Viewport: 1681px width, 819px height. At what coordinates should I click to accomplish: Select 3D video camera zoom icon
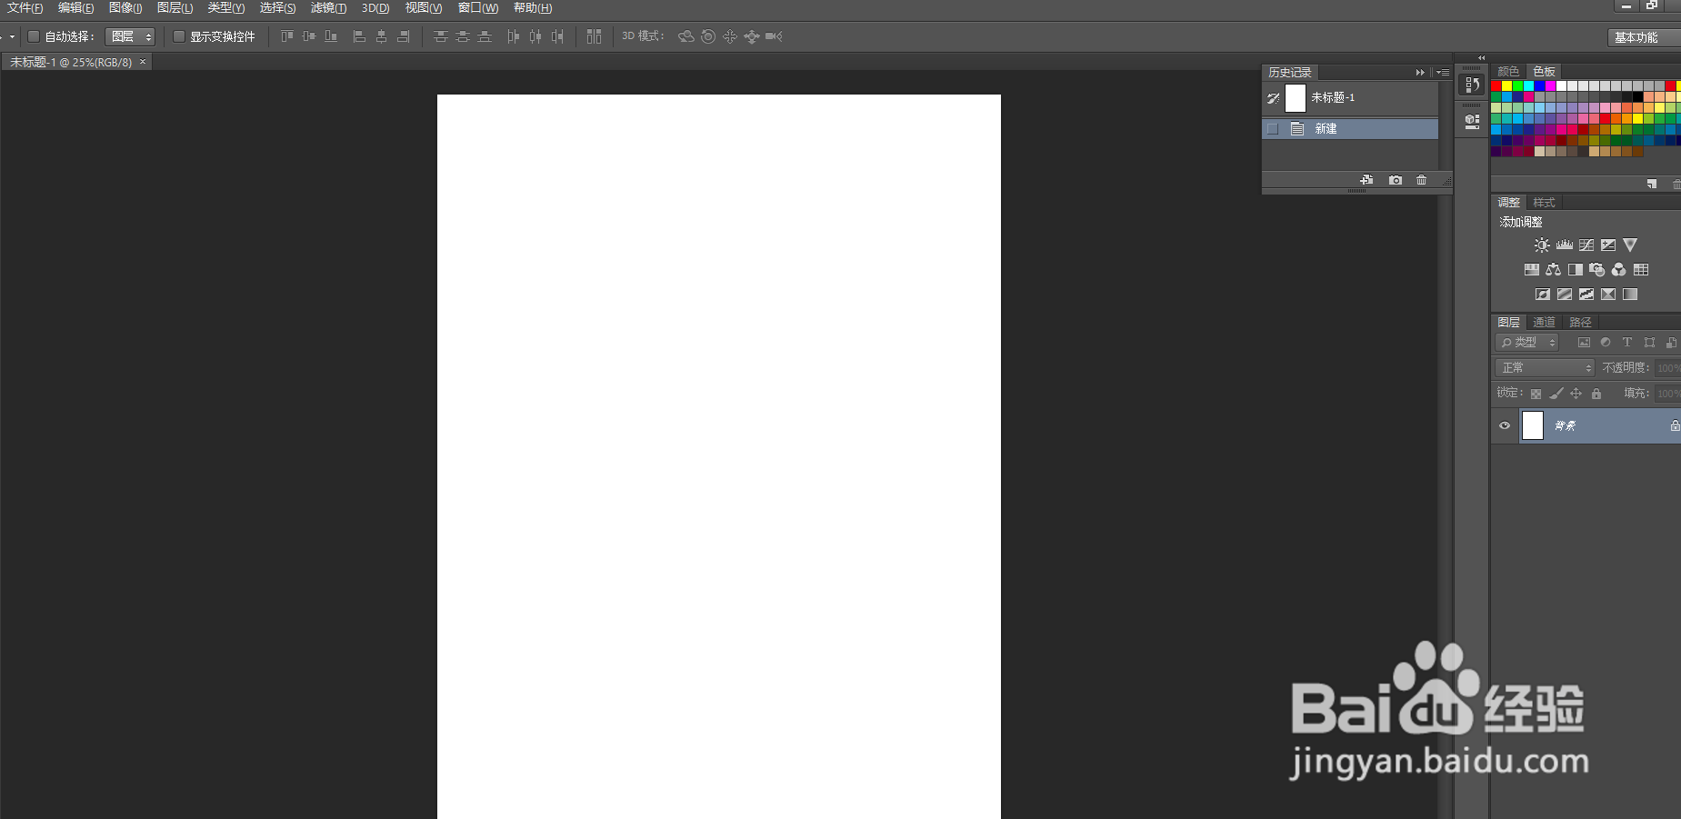pyautogui.click(x=774, y=36)
